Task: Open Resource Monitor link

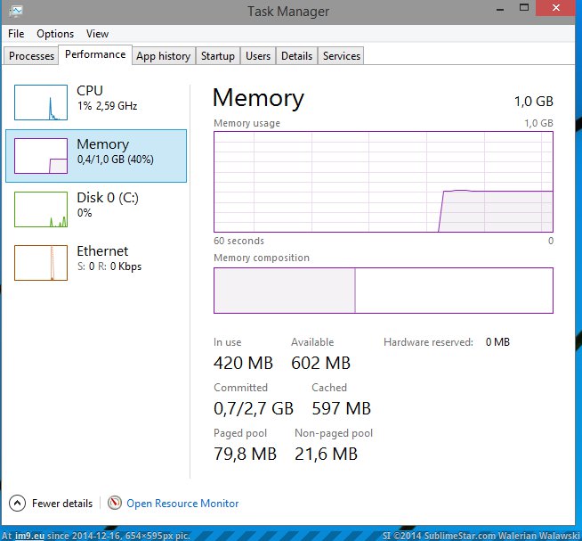Action: tap(182, 504)
